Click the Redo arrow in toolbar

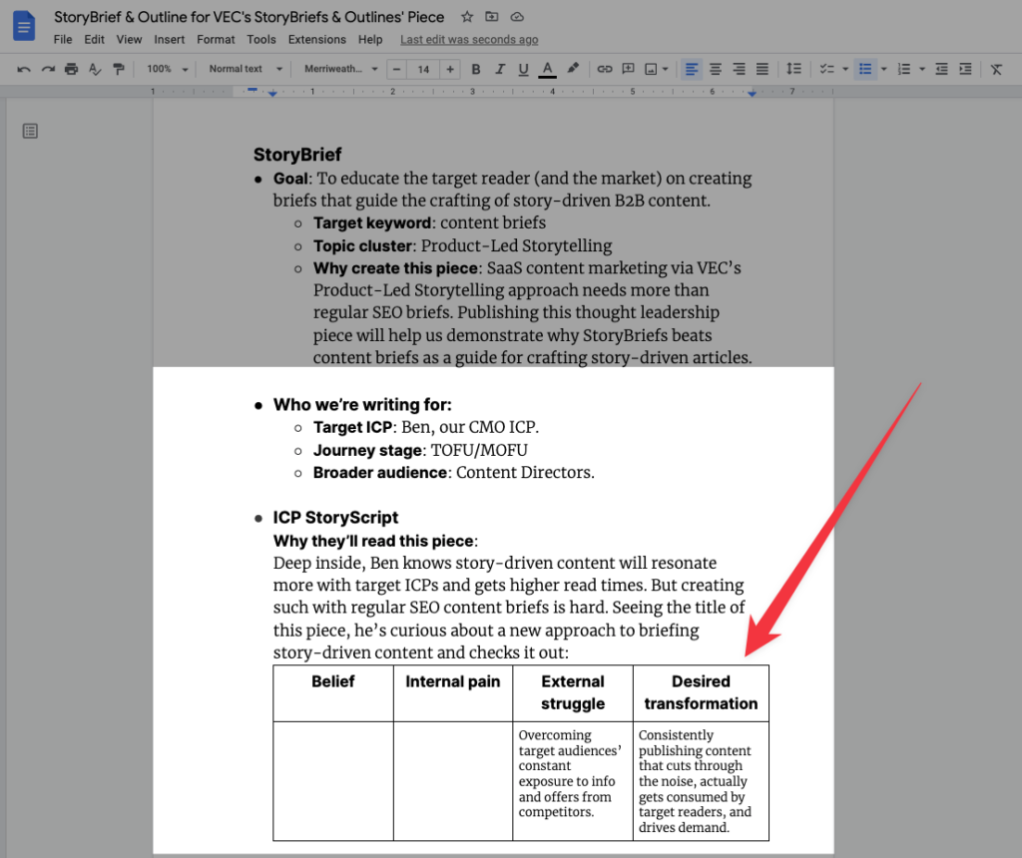tap(48, 69)
